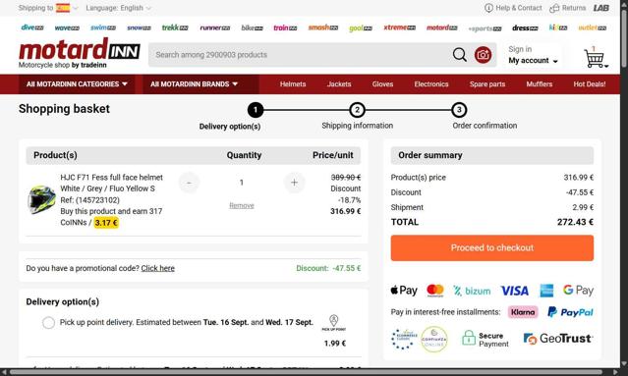Open the runnerinn store logo link
Screen dimensions: 628x376
point(215,27)
